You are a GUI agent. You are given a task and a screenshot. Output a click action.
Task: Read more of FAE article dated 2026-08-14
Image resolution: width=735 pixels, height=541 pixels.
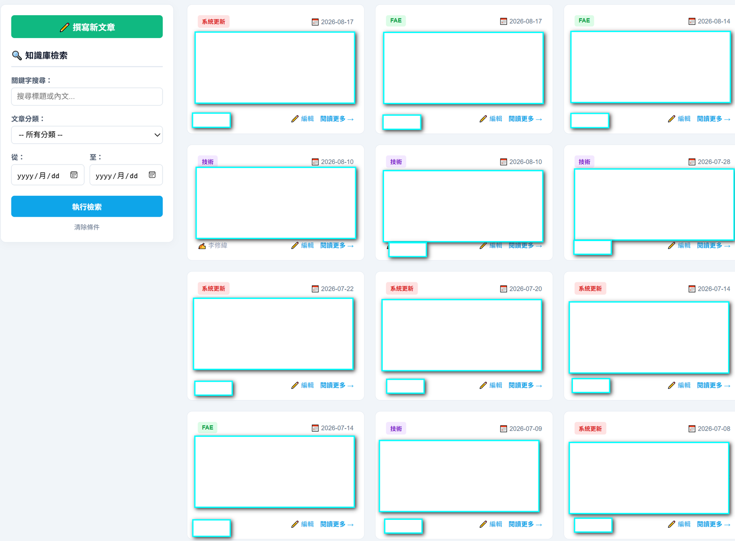[x=713, y=118]
